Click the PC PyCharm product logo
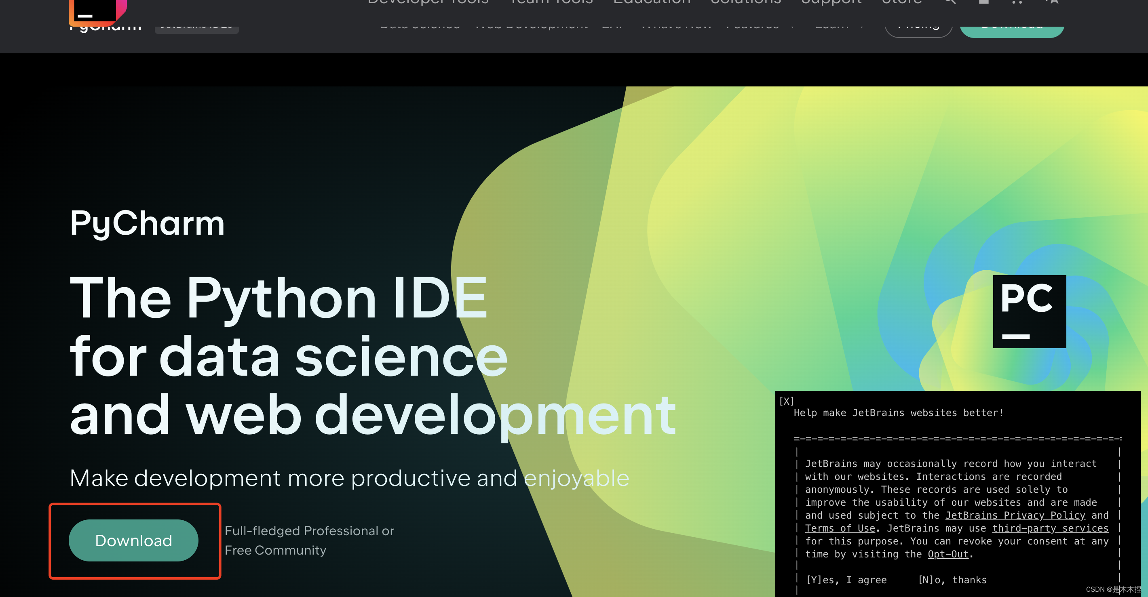 [1030, 311]
